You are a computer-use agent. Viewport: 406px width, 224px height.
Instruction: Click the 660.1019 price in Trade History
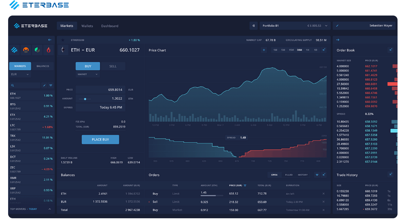coord(371,191)
